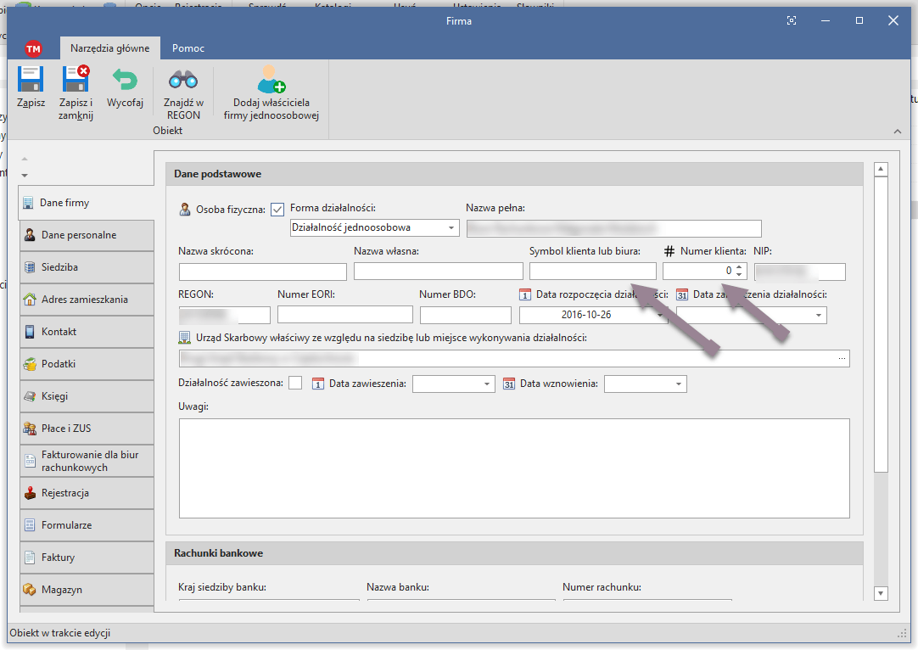The height and width of the screenshot is (650, 918).
Task: Click into the Nazwa skrócona field
Action: [x=262, y=272]
